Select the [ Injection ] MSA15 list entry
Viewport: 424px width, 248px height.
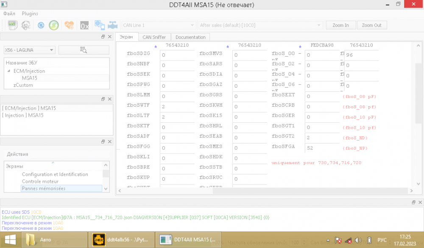[57, 115]
